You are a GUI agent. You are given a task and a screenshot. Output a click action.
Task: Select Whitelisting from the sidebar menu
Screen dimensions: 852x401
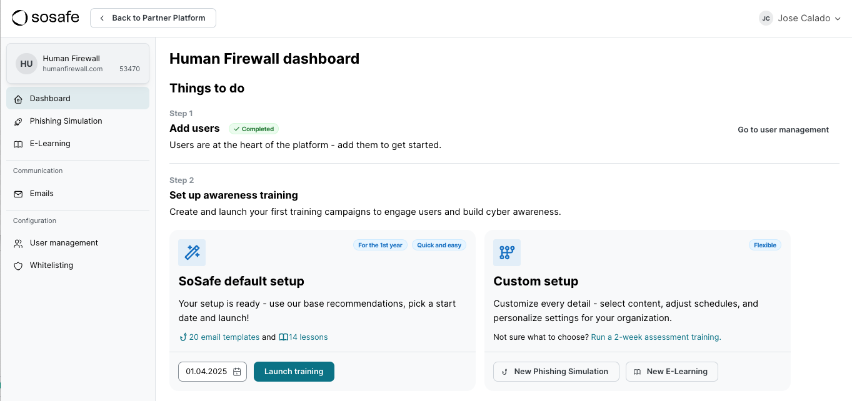click(x=51, y=265)
